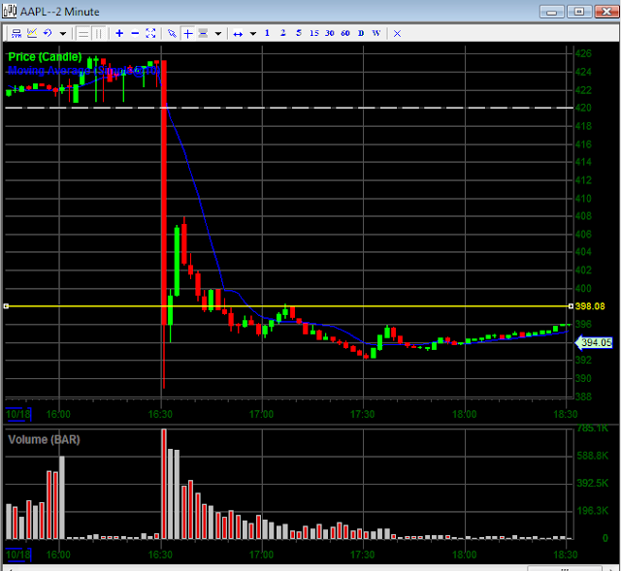
Task: Open the chart studies icon
Action: point(32,33)
